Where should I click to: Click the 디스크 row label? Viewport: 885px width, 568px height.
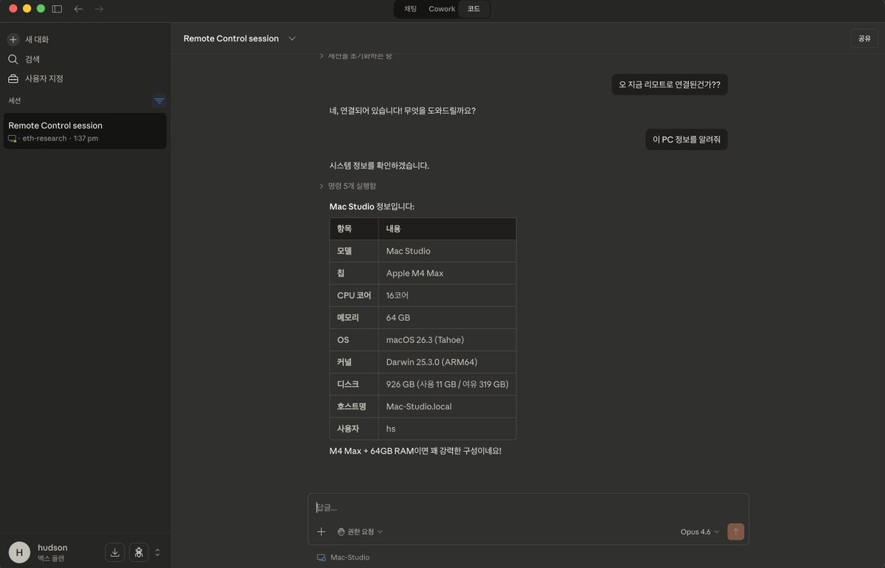[348, 384]
